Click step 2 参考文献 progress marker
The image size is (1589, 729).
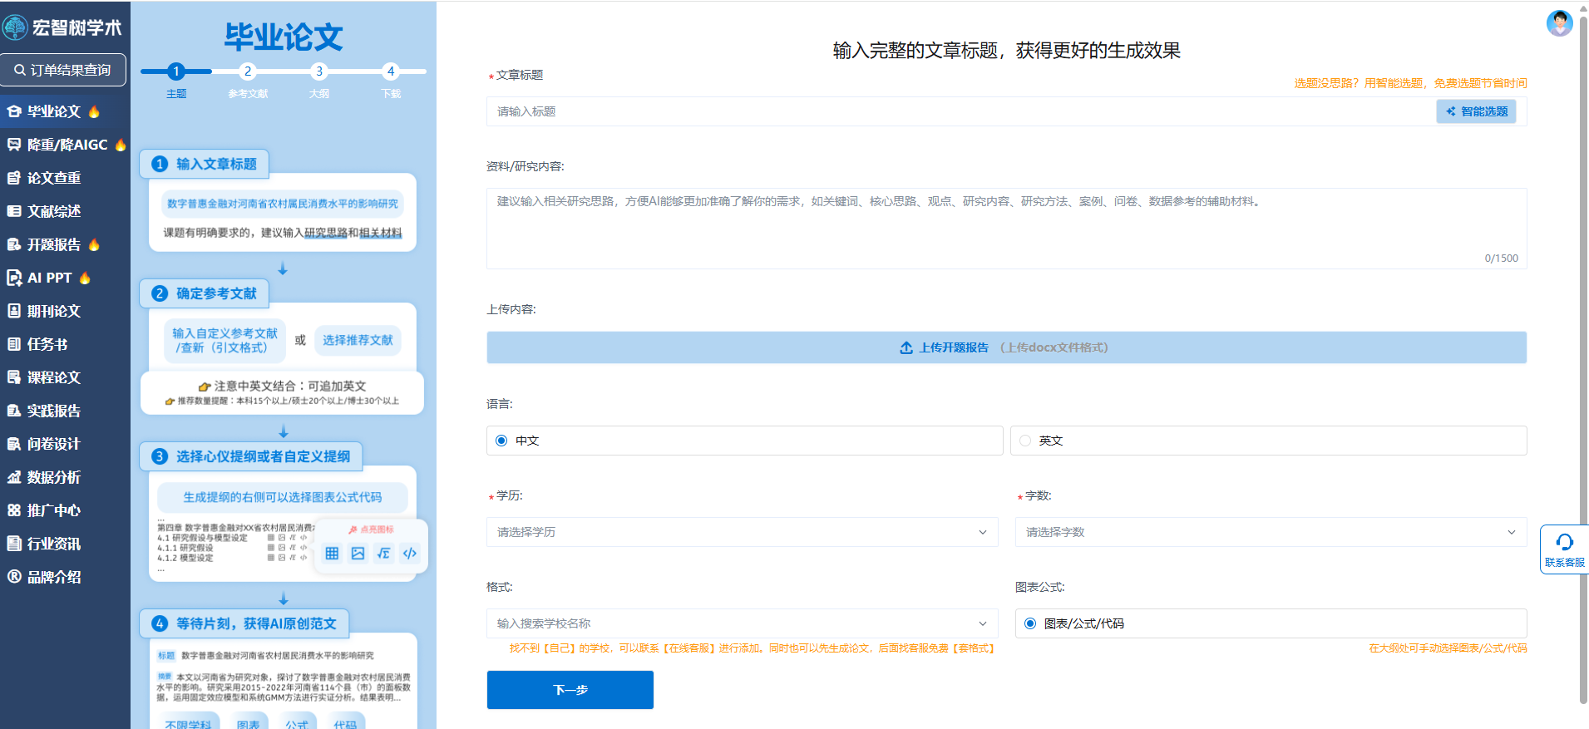click(x=248, y=71)
